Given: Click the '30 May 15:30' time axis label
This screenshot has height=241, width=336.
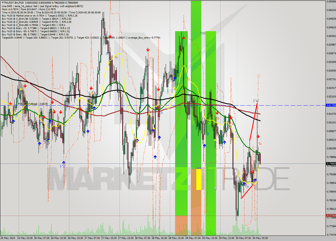Looking at the screenshot, I should point(260,238).
